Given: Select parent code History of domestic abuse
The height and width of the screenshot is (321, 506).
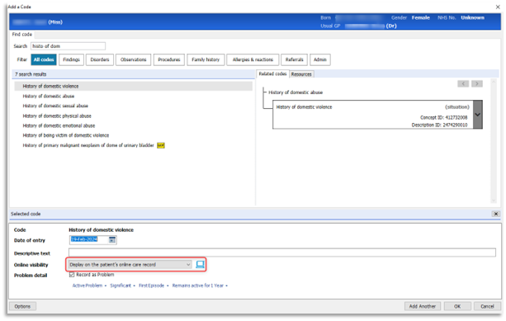Looking at the screenshot, I should [296, 92].
